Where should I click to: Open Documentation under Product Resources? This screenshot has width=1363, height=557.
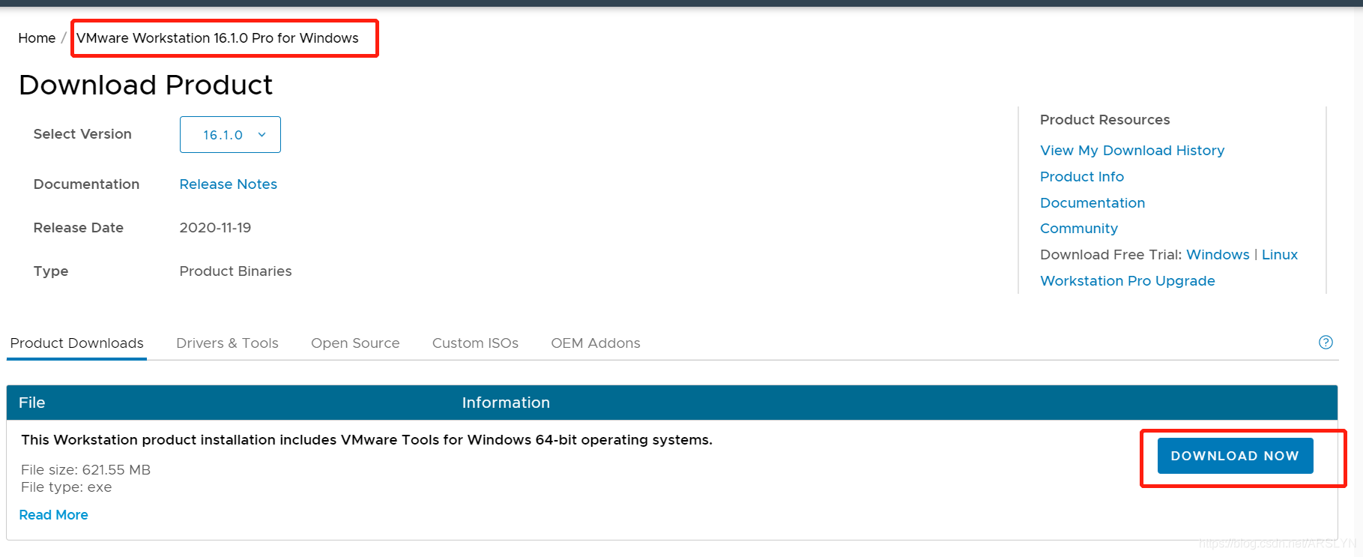(x=1092, y=203)
